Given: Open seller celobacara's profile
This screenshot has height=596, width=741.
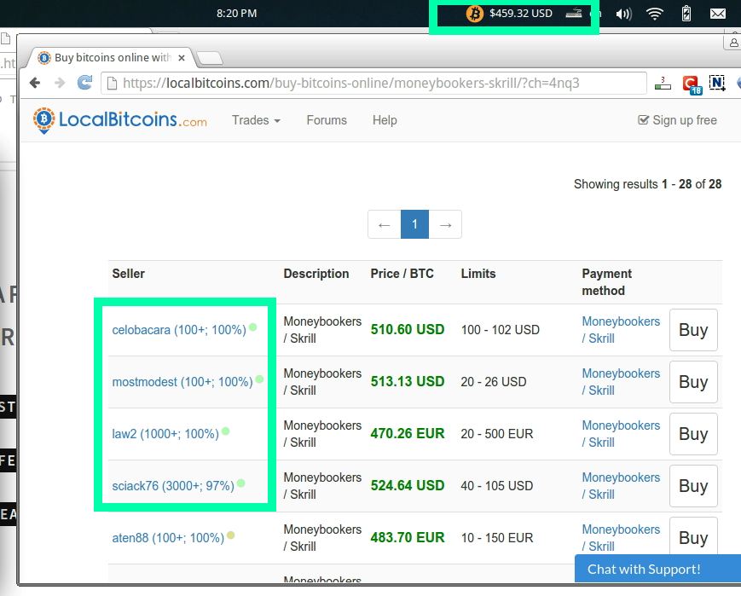Looking at the screenshot, I should pos(179,330).
